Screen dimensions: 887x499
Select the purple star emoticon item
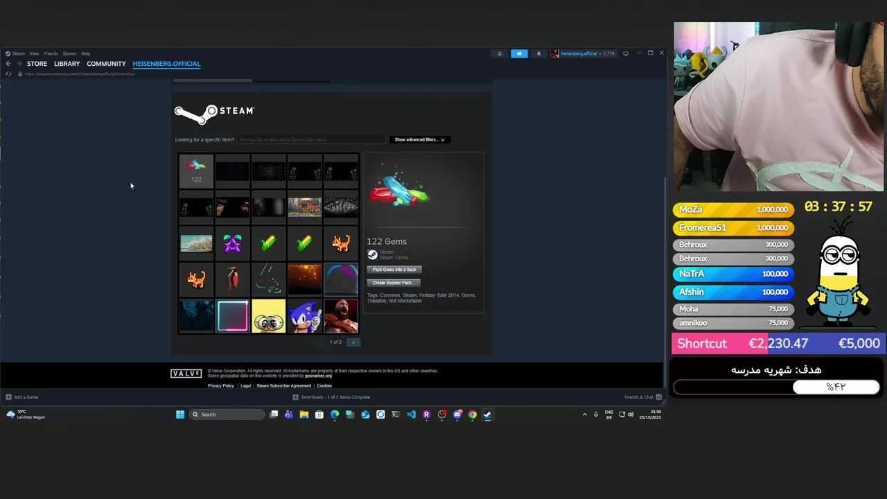[x=233, y=243]
